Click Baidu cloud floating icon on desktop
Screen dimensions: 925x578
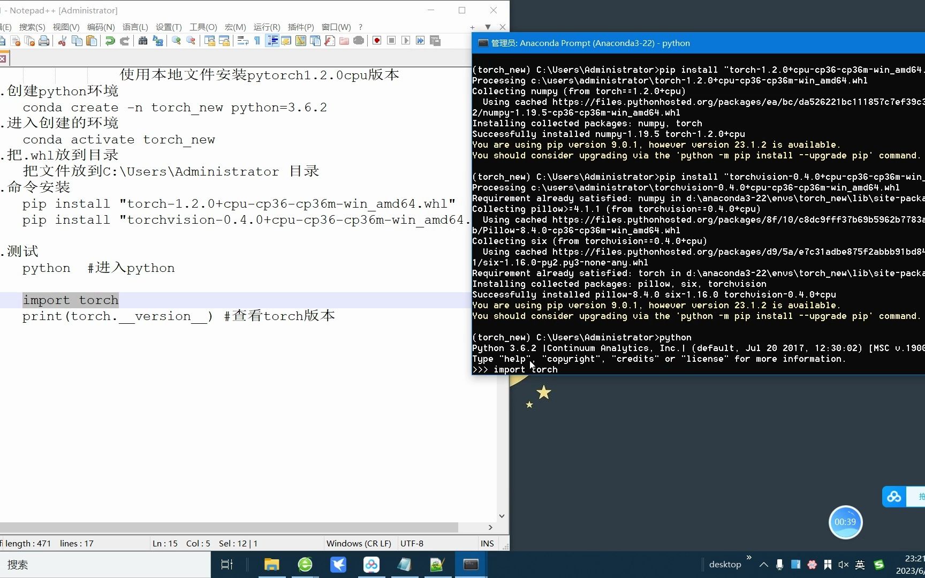tap(894, 497)
